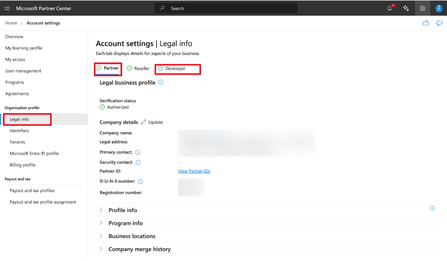Image resolution: width=447 pixels, height=261 pixels.
Task: Click the Registration number label
Action: tap(121, 193)
